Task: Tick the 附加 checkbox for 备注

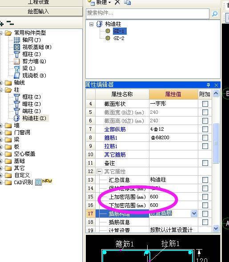Action: pyautogui.click(x=205, y=163)
